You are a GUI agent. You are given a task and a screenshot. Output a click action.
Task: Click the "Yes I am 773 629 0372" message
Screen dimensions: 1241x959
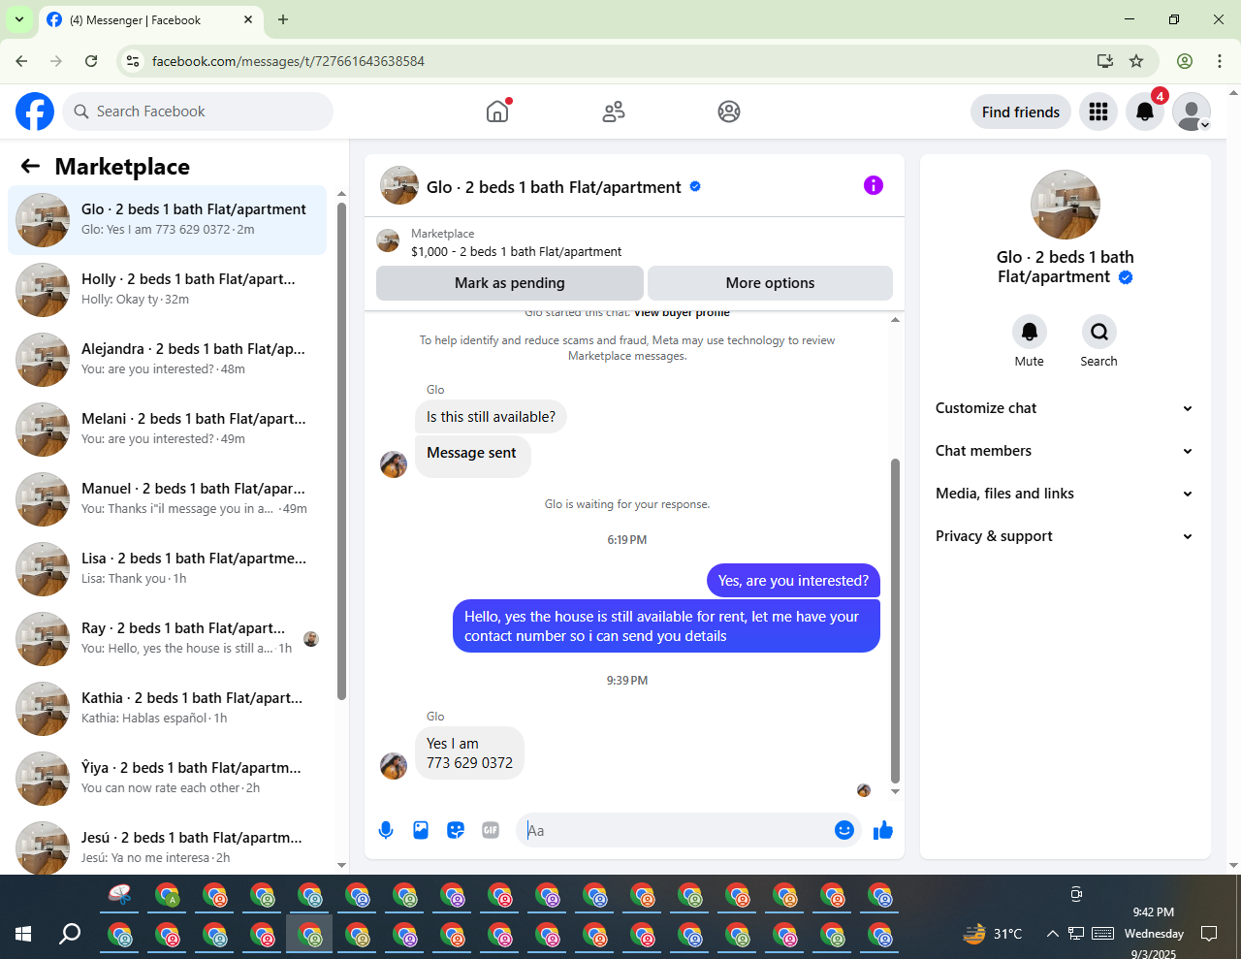click(x=469, y=753)
